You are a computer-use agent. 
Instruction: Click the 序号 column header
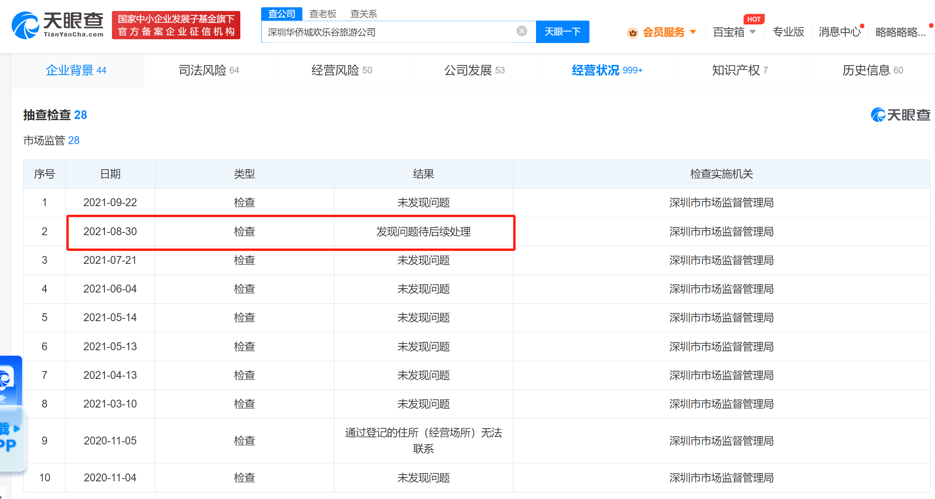[x=44, y=174]
